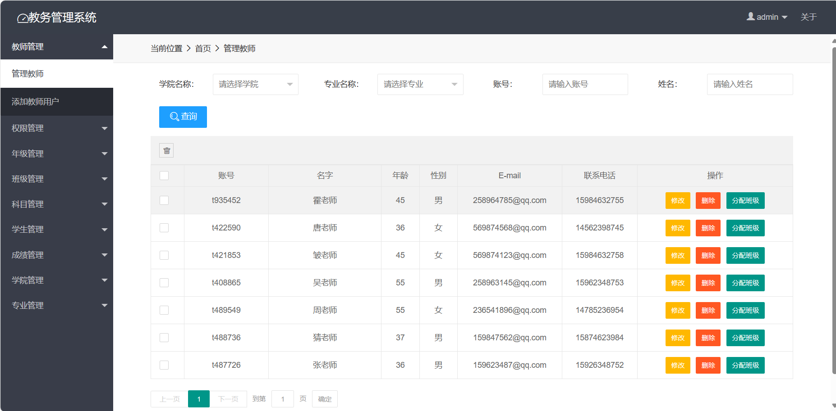Expand the 学院管理 sidebar menu
The width and height of the screenshot is (836, 411).
click(57, 280)
